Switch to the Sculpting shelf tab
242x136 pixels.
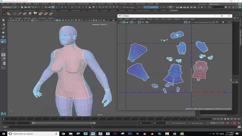pyautogui.click(x=43, y=10)
